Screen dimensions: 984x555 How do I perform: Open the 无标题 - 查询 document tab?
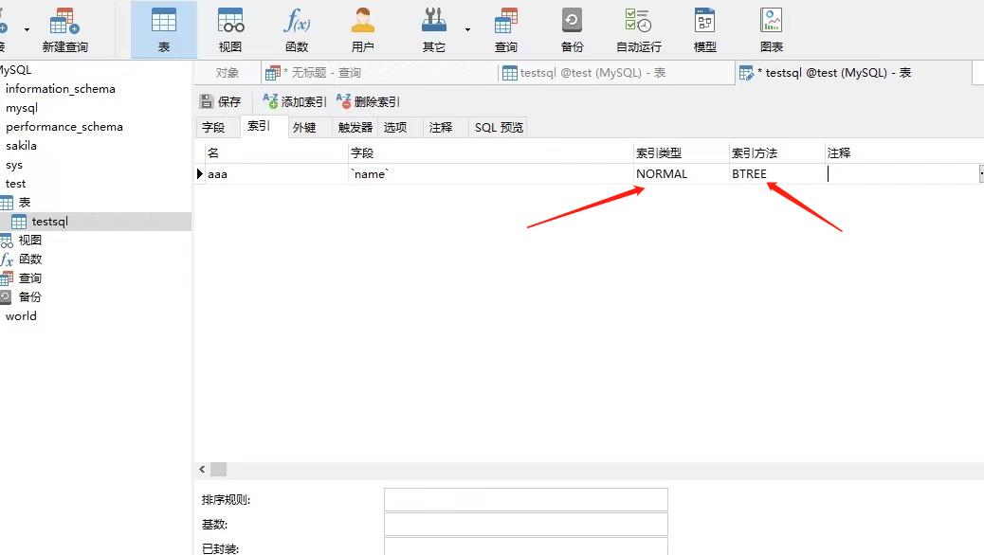tap(379, 73)
